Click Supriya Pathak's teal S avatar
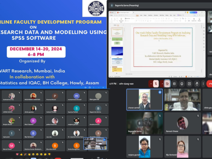This screenshot has width=212, height=159. [77, 108]
